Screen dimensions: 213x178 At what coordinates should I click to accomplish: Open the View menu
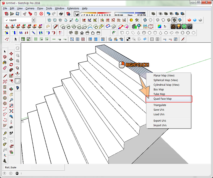tap(20, 8)
